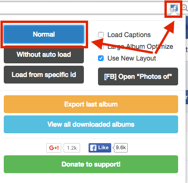Click the 1.2k Google plus count bubble
The width and height of the screenshot is (188, 183).
[x=72, y=148]
